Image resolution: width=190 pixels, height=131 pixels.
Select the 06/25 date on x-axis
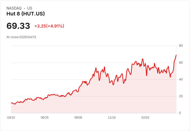click(45, 118)
